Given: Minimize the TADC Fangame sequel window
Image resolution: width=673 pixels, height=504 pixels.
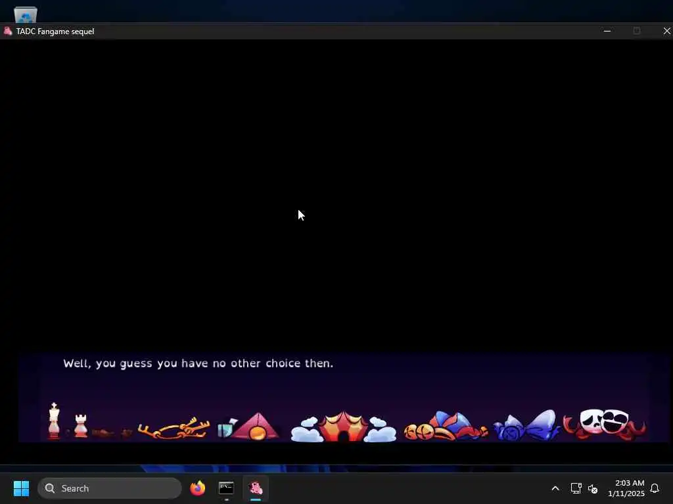Looking at the screenshot, I should (x=607, y=31).
